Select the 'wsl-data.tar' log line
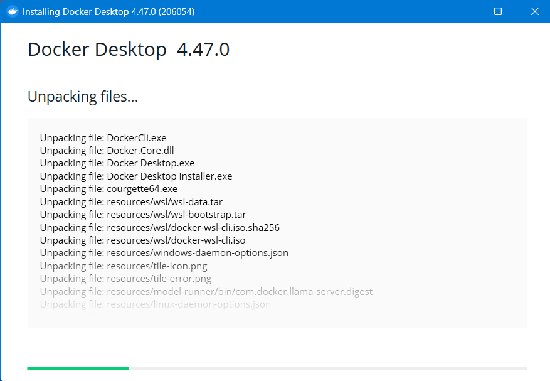This screenshot has width=550, height=381. coord(131,202)
